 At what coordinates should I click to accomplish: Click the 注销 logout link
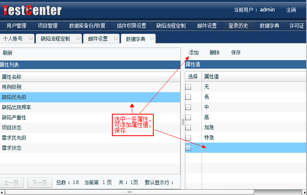click(291, 10)
